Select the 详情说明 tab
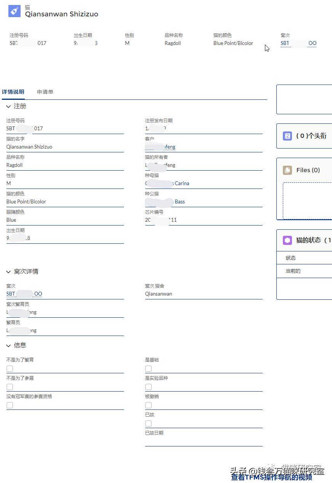The image size is (332, 483). (x=14, y=92)
